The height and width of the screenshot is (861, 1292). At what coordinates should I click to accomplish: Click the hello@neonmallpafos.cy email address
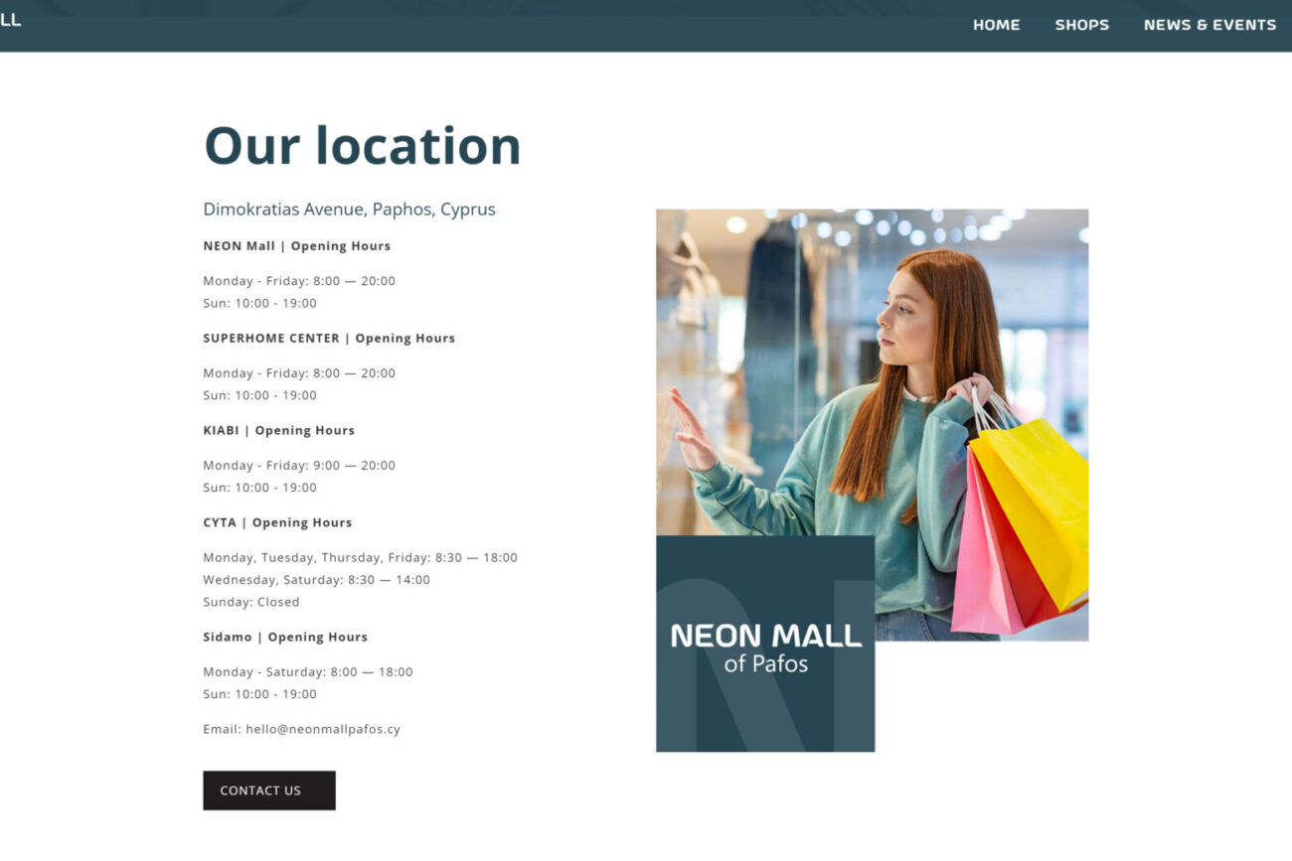323,729
